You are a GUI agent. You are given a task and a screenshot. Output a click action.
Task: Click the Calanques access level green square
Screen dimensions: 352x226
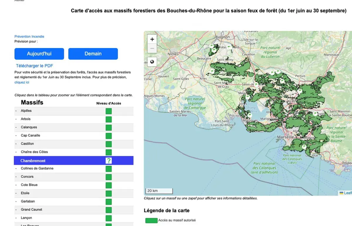[x=109, y=127]
